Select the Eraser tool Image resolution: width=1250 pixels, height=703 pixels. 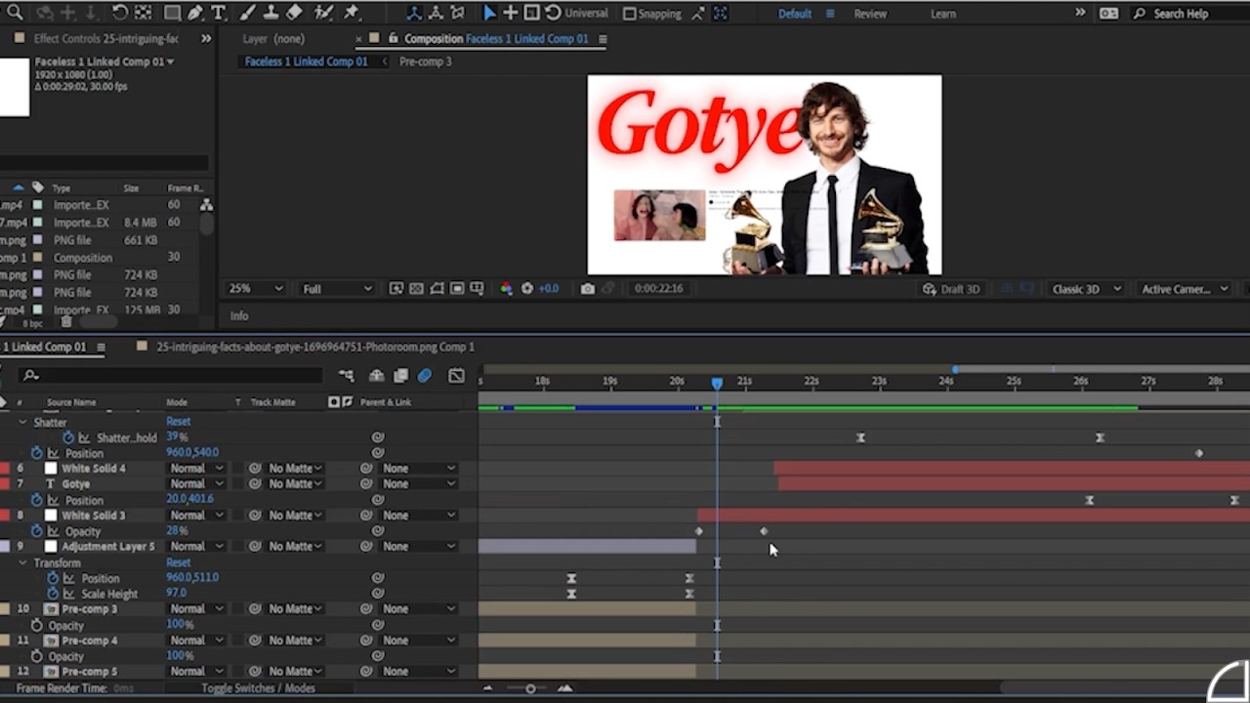coord(294,13)
